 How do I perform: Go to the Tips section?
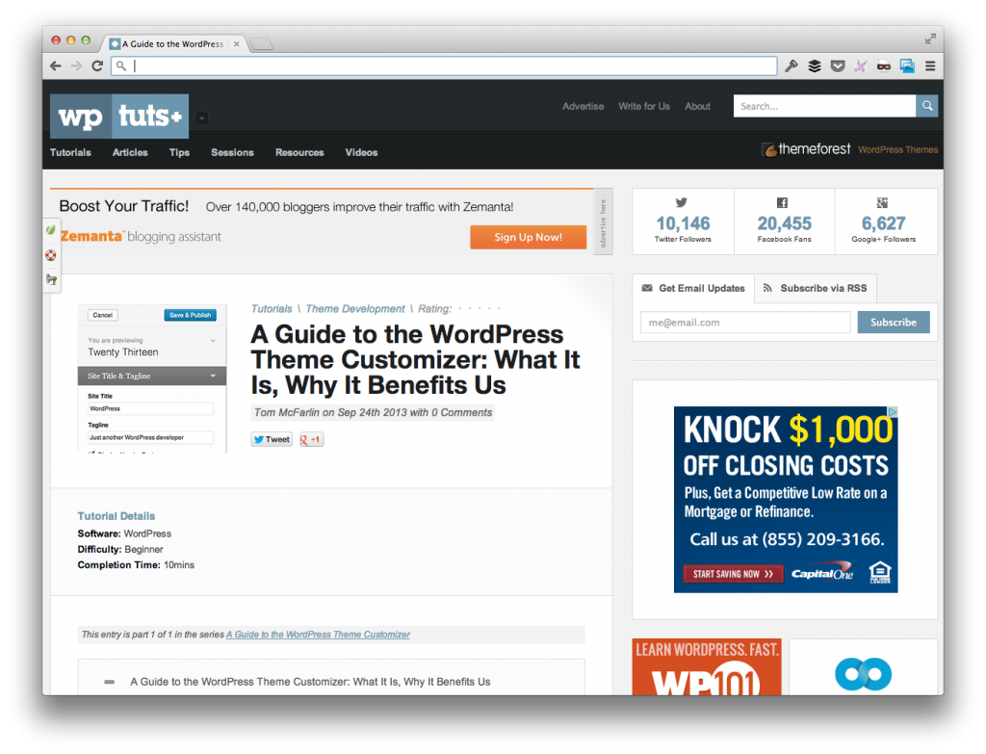(179, 152)
